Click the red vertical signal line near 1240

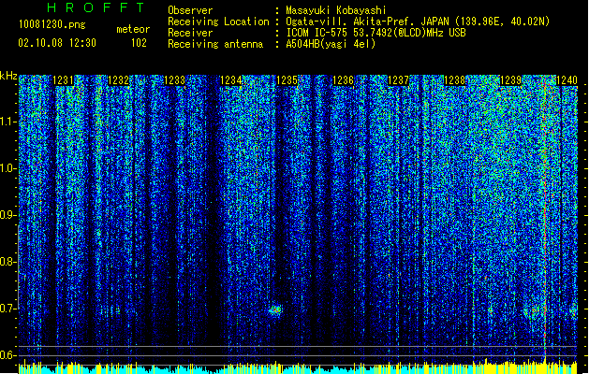point(545,220)
